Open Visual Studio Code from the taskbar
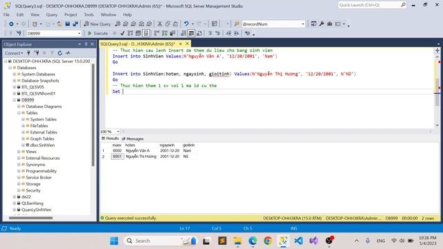This screenshot has width=443, height=249. click(298, 241)
